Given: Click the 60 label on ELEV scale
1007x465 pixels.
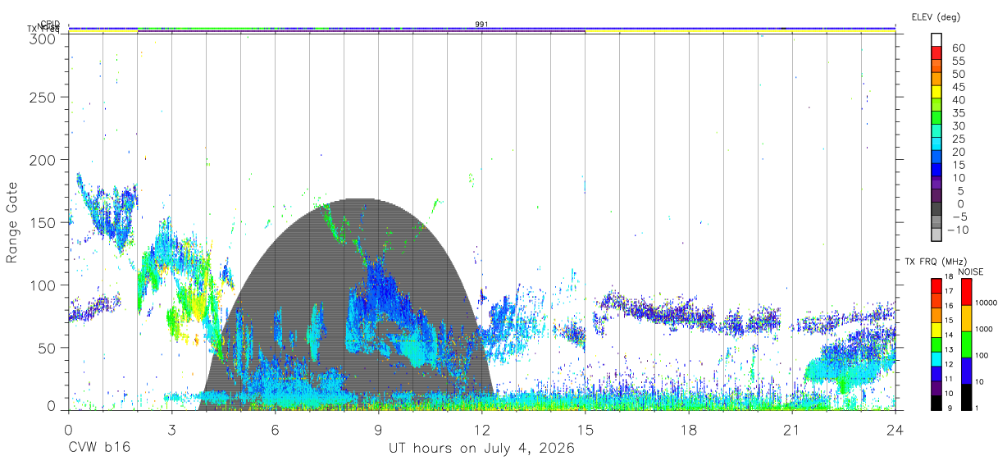Looking at the screenshot, I should pos(958,48).
